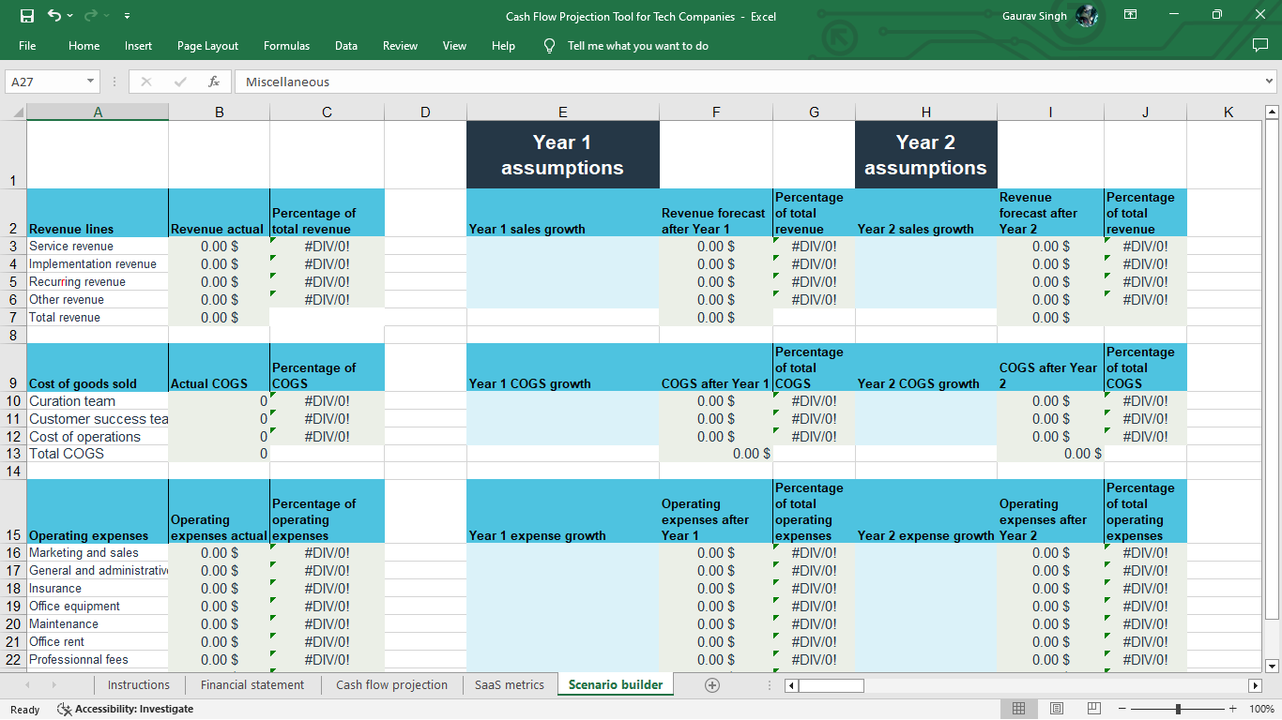Click the Insert Function fx icon
The image size is (1282, 720).
tap(214, 82)
